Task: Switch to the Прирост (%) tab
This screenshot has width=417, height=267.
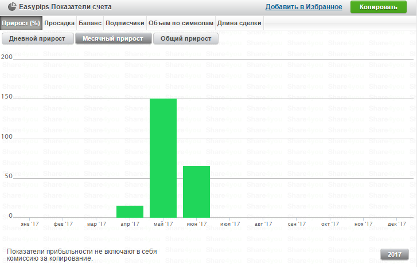Action: click(21, 23)
